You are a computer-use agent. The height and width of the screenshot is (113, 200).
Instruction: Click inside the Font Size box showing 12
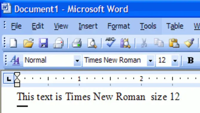[x=164, y=60]
